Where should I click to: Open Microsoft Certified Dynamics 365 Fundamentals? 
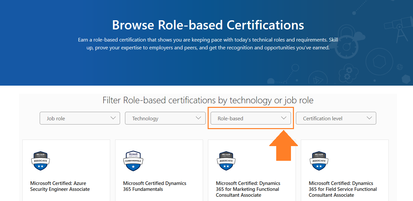[155, 186]
